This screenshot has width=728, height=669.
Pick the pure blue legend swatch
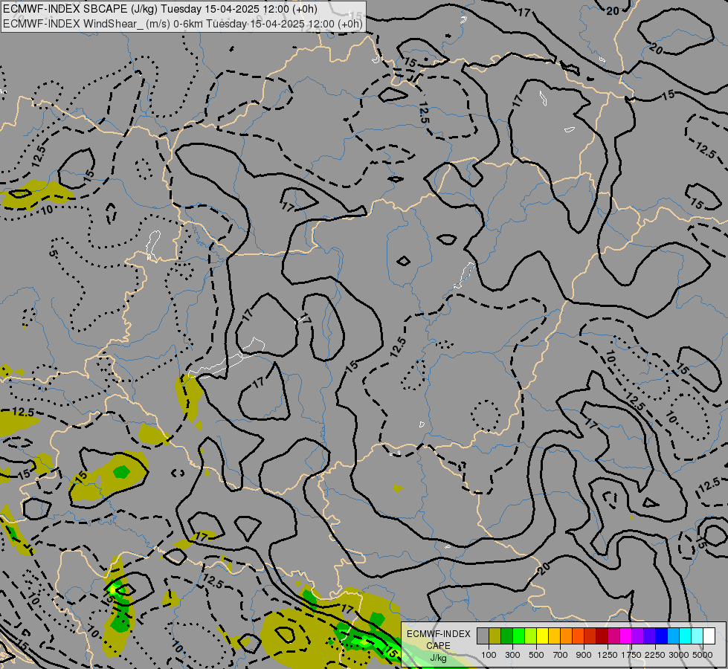click(x=662, y=636)
